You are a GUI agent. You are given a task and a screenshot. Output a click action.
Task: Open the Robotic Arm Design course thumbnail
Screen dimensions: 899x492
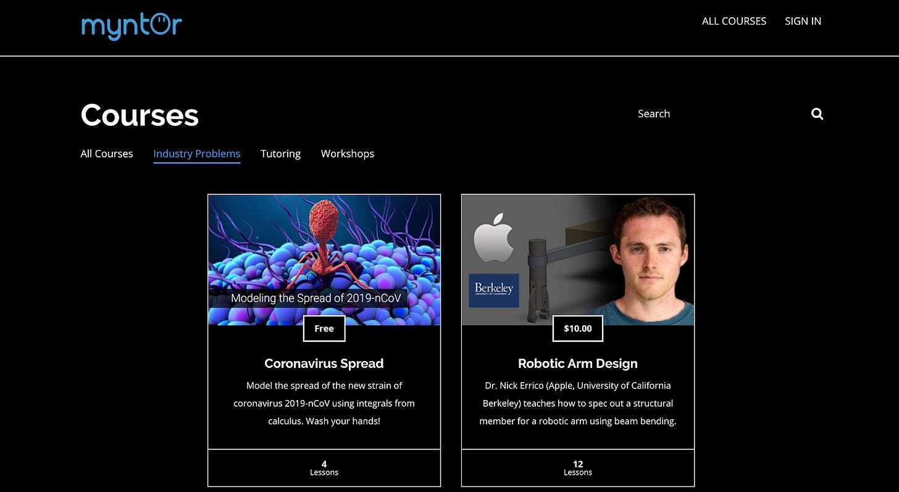(x=578, y=260)
